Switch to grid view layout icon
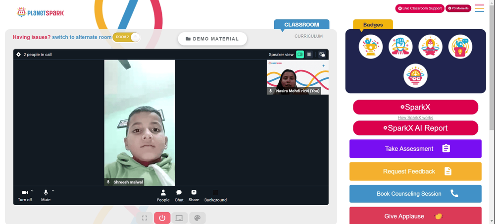Viewport: 495px width, 224px height. tap(309, 55)
